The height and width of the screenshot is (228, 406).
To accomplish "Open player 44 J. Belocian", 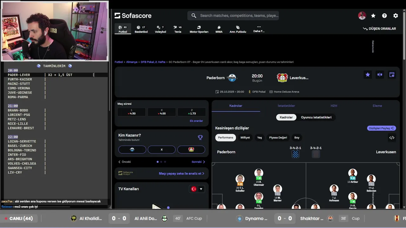I will tap(371, 183).
